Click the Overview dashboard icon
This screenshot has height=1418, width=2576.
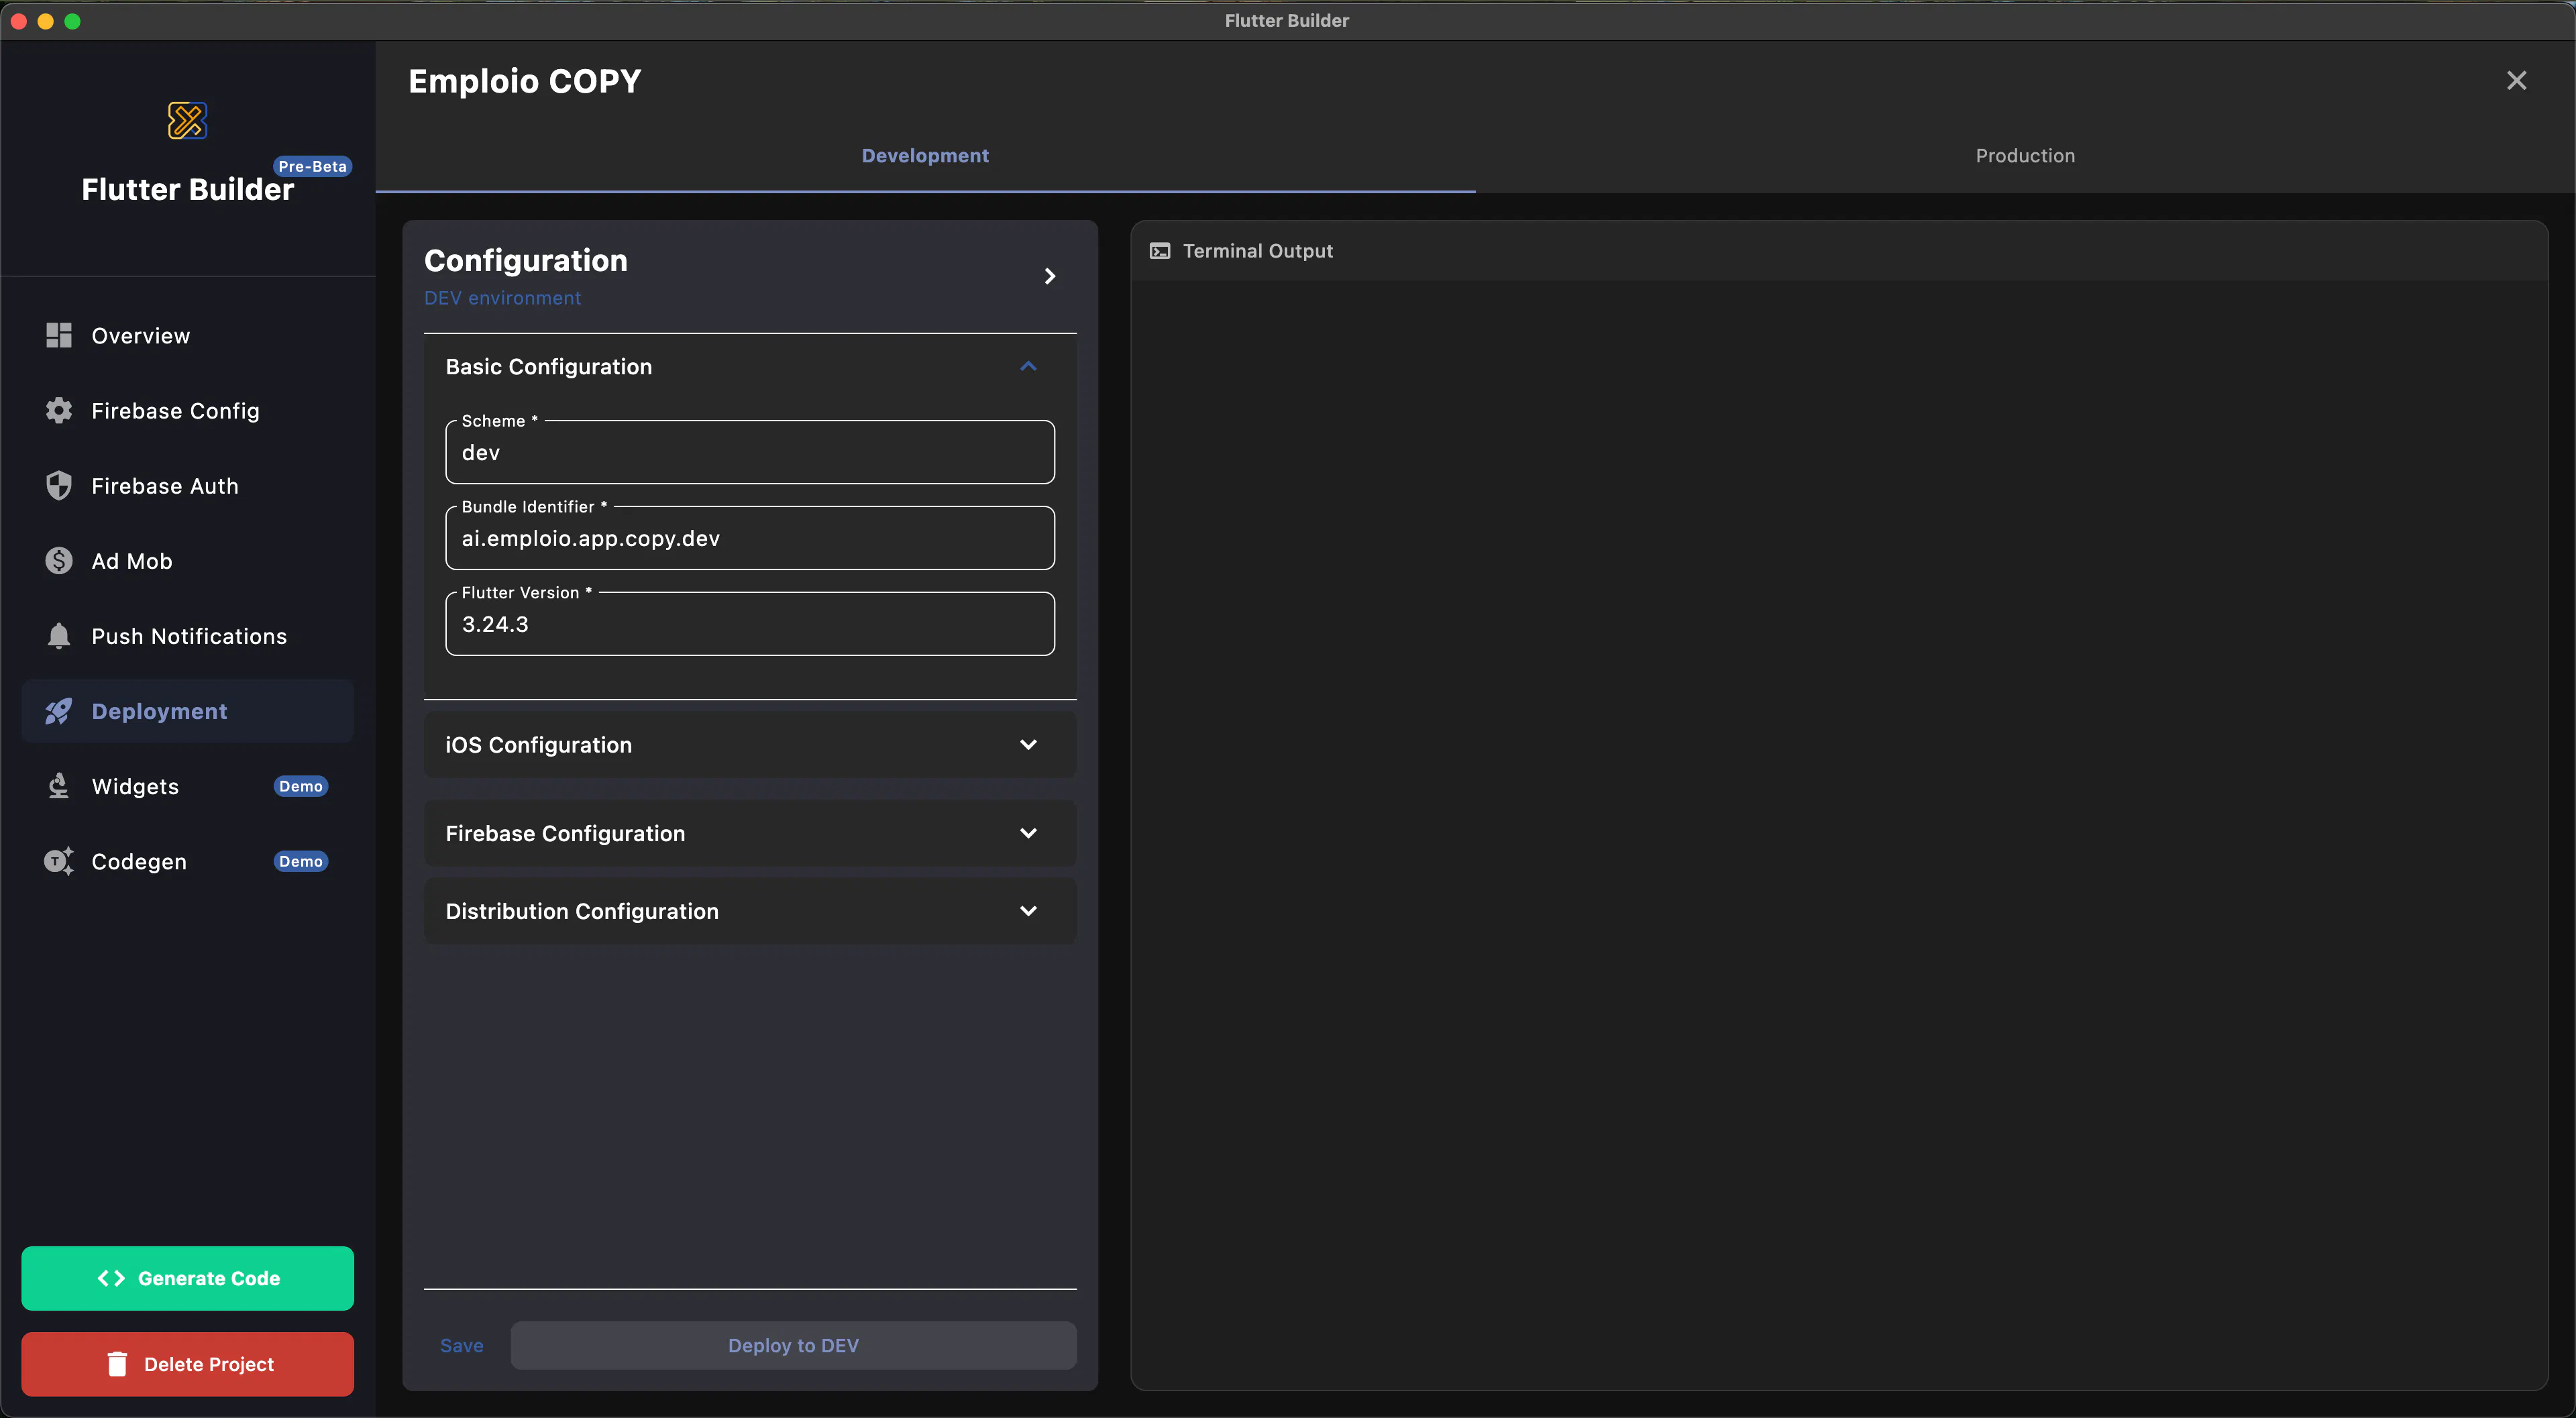click(59, 335)
